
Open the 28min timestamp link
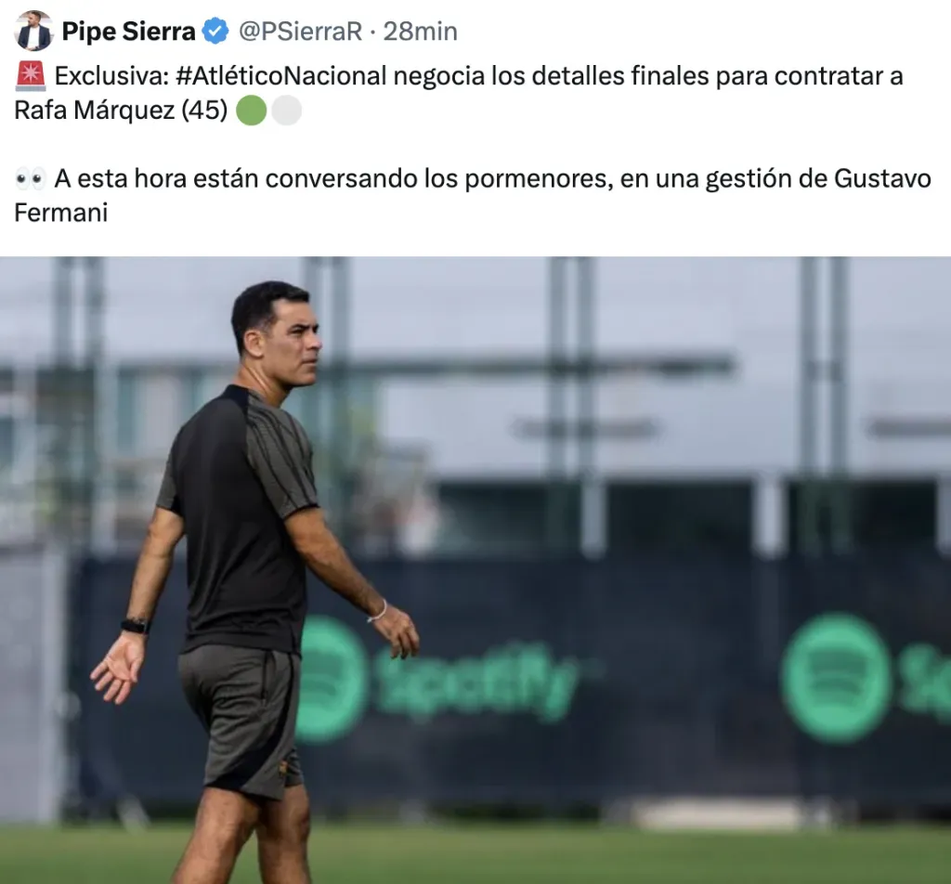click(421, 31)
